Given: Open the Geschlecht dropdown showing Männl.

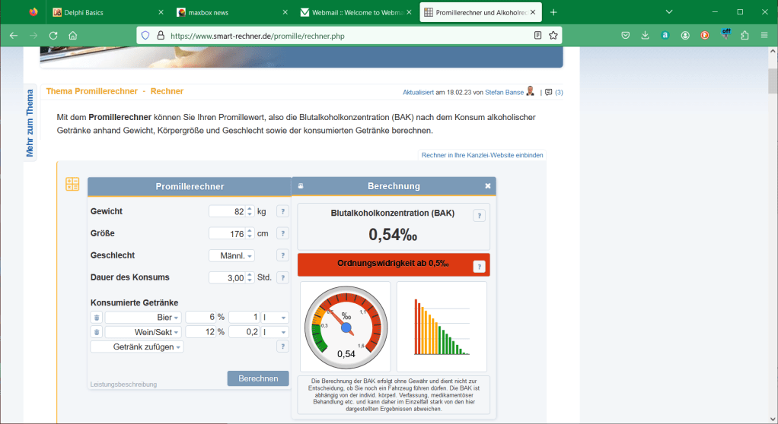Looking at the screenshot, I should pos(231,256).
